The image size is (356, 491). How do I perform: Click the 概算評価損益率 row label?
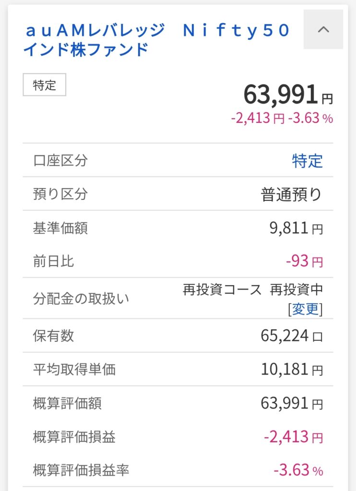coord(81,470)
